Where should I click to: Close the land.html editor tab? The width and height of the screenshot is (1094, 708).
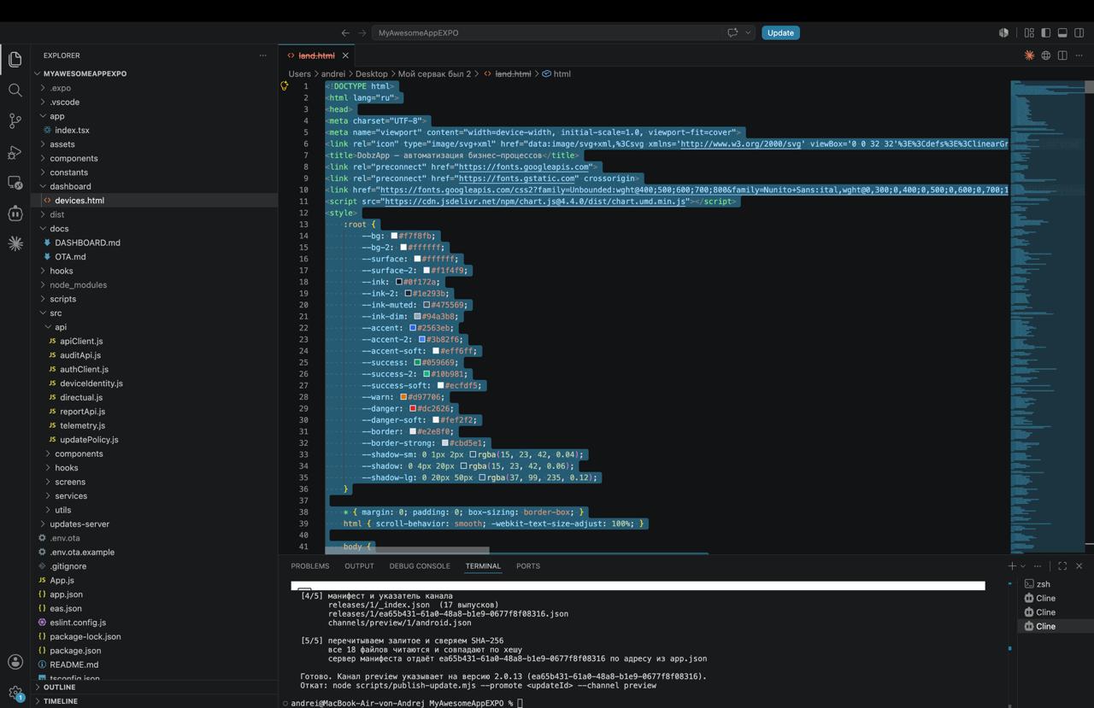click(x=345, y=56)
